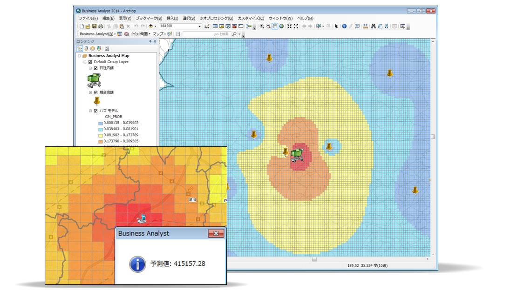Open the Find binoculars tool
The width and height of the screenshot is (510, 296).
(374, 26)
